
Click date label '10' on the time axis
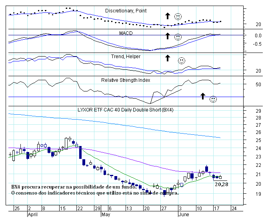coord(199,209)
